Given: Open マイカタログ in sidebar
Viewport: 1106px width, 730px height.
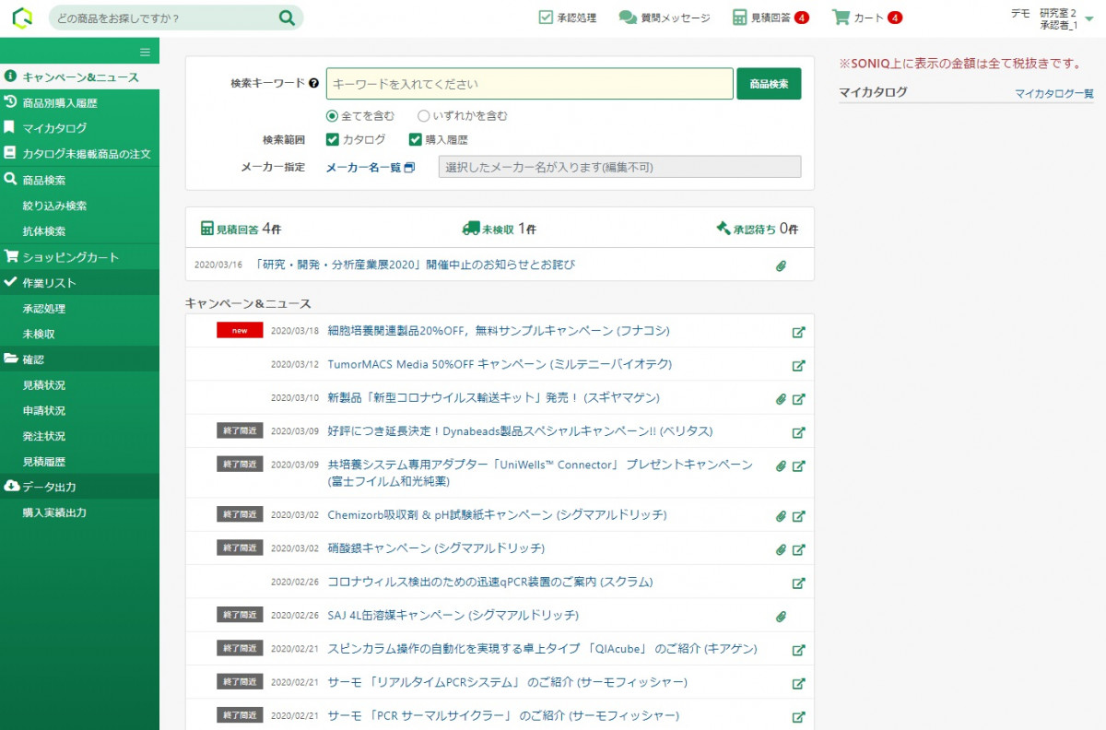Looking at the screenshot, I should (79, 128).
